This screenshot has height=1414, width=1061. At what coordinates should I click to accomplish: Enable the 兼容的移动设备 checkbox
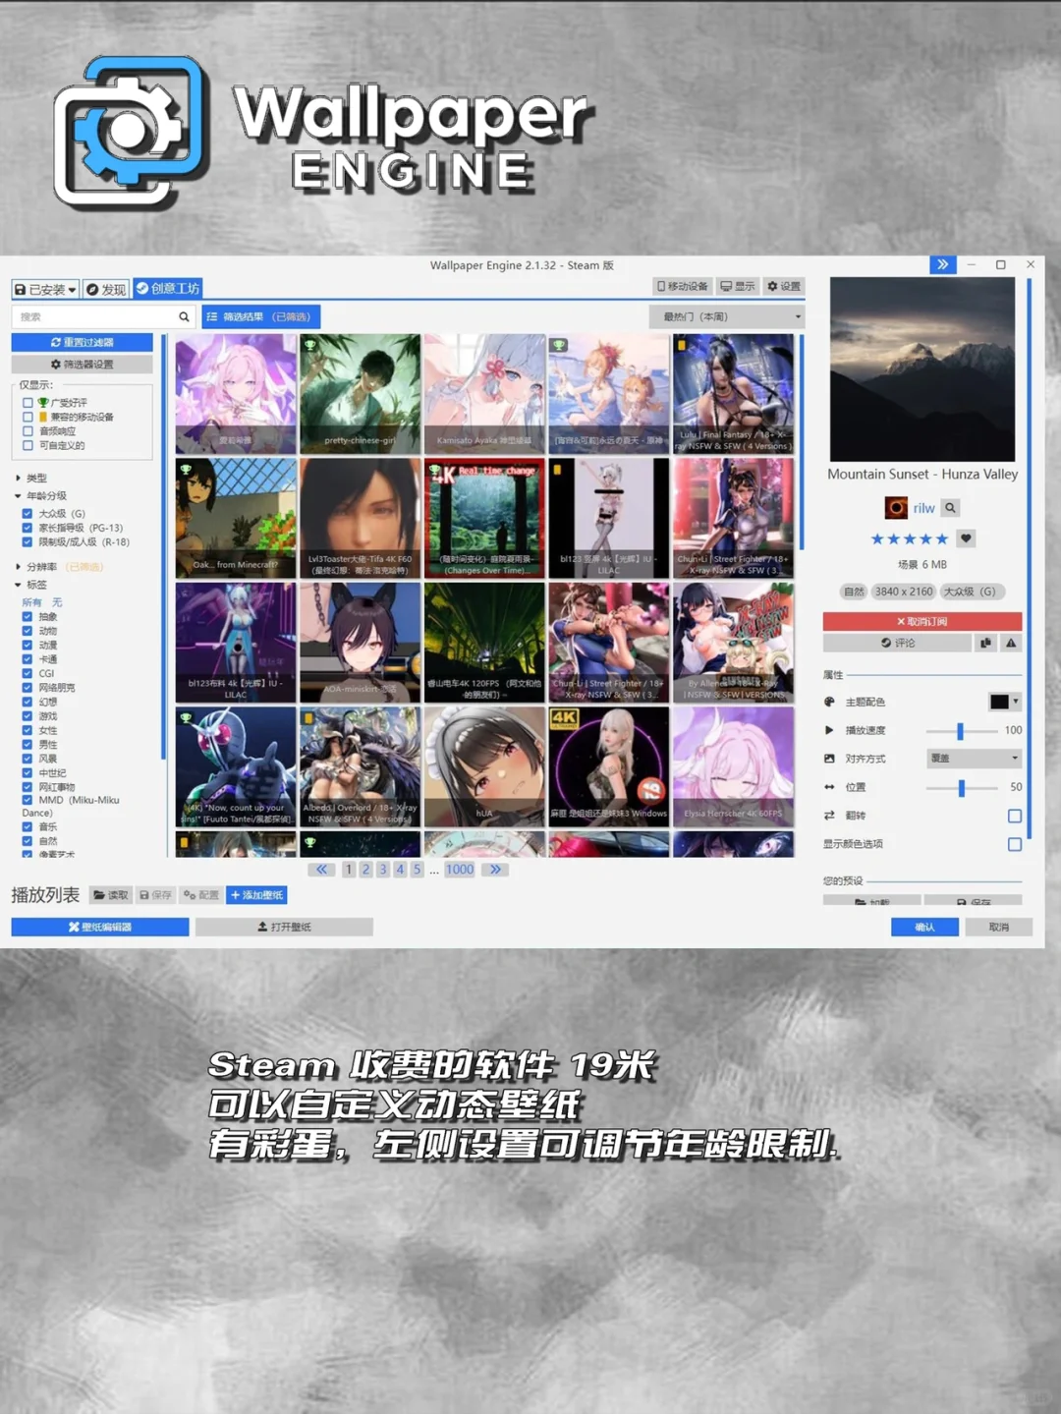pos(28,417)
